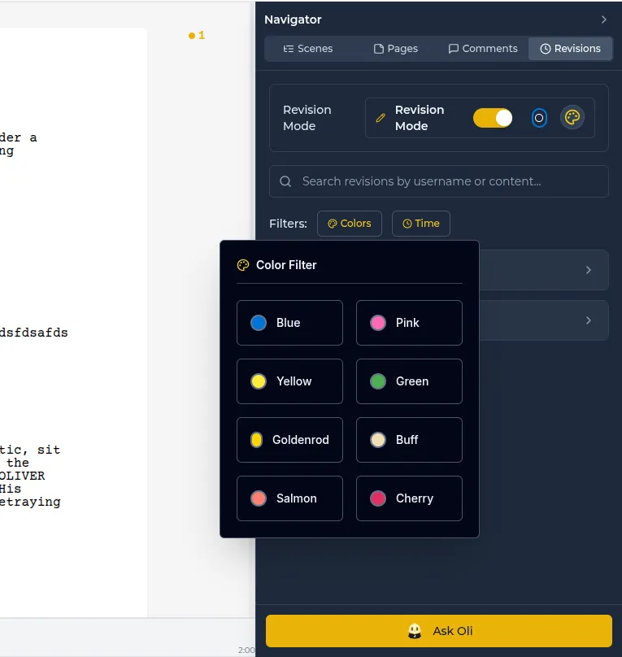Click the word 'OLIVER' in the script
Viewport: 622px width, 657px height.
coord(22,476)
